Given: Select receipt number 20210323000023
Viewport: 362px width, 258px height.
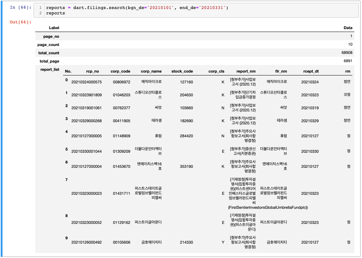Looking at the screenshot, I should pyautogui.click(x=86, y=193).
